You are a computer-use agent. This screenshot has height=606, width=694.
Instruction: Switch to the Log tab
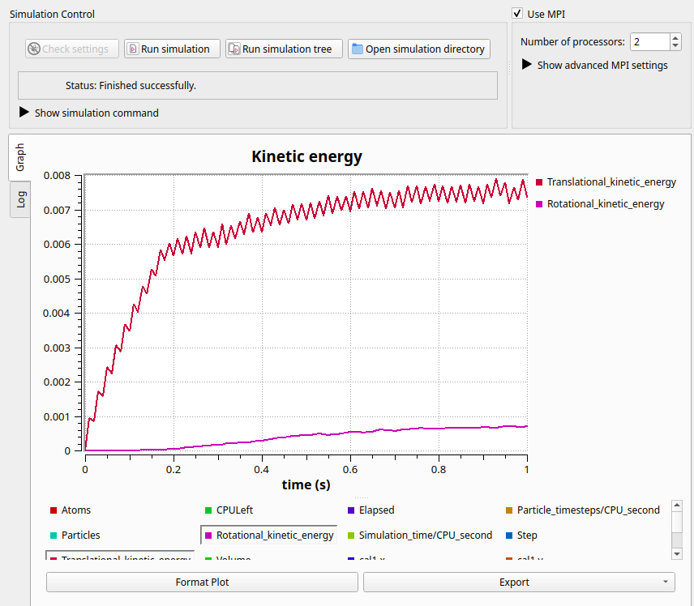pyautogui.click(x=20, y=199)
